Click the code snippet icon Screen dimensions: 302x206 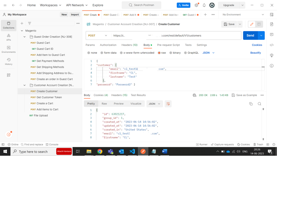[x=272, y=45]
